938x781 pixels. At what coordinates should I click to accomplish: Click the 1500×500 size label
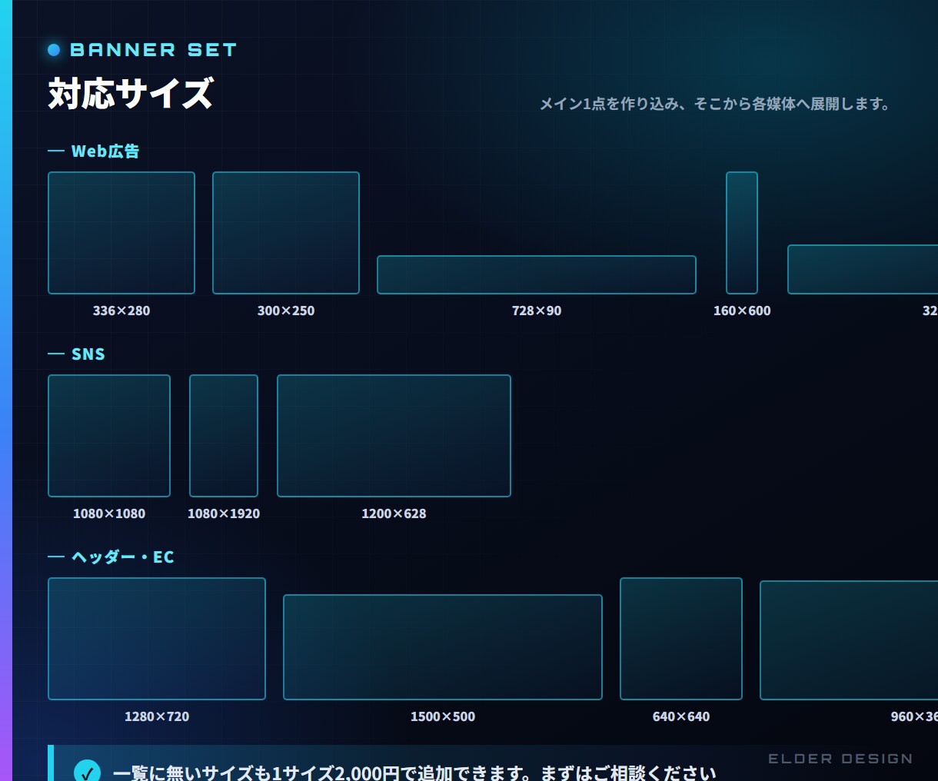point(443,716)
